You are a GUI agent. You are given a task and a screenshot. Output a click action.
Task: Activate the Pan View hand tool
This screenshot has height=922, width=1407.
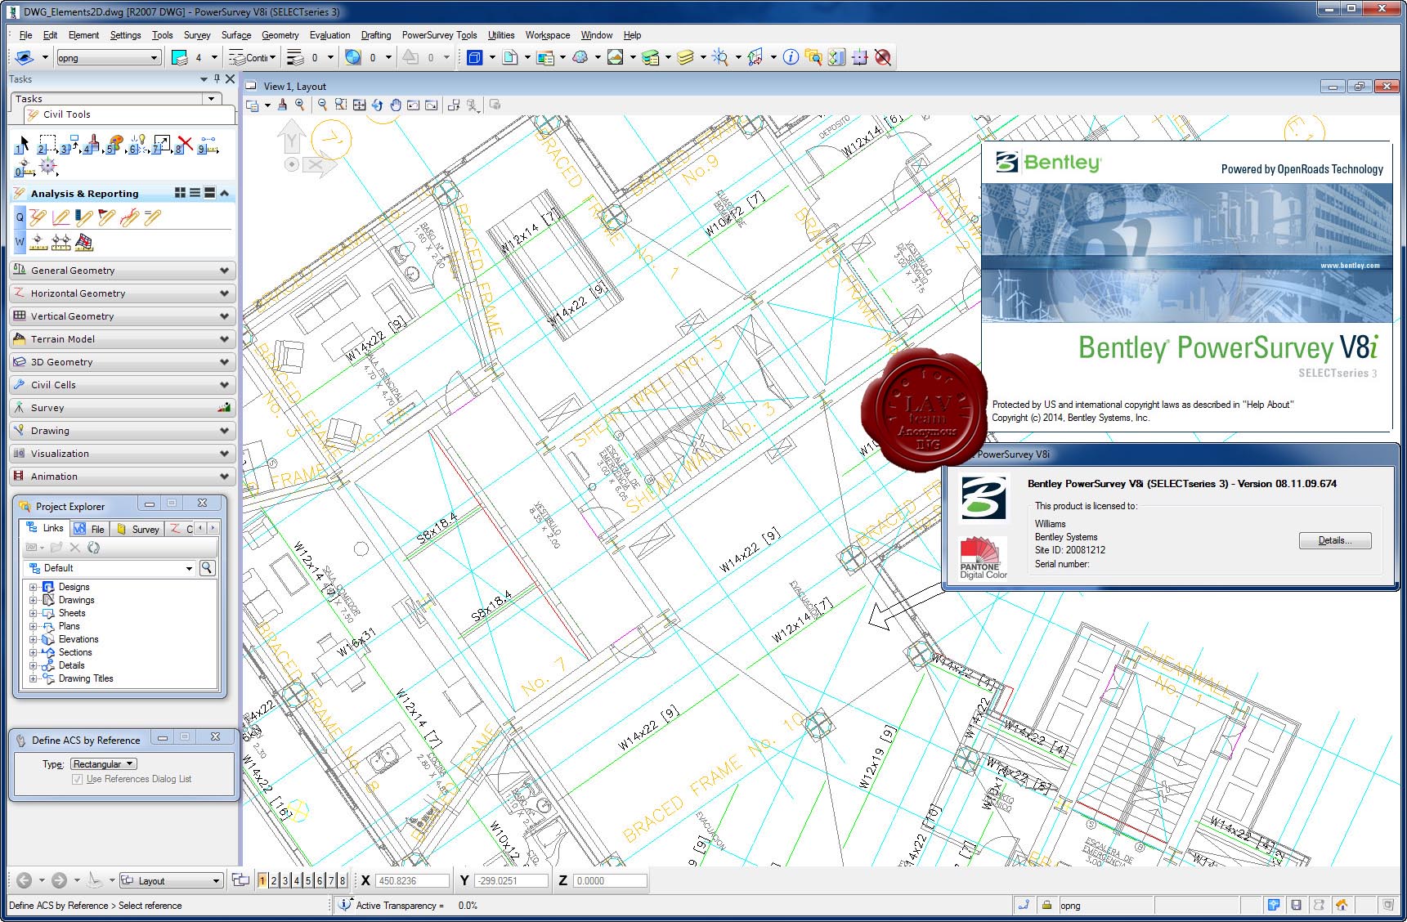coord(396,105)
